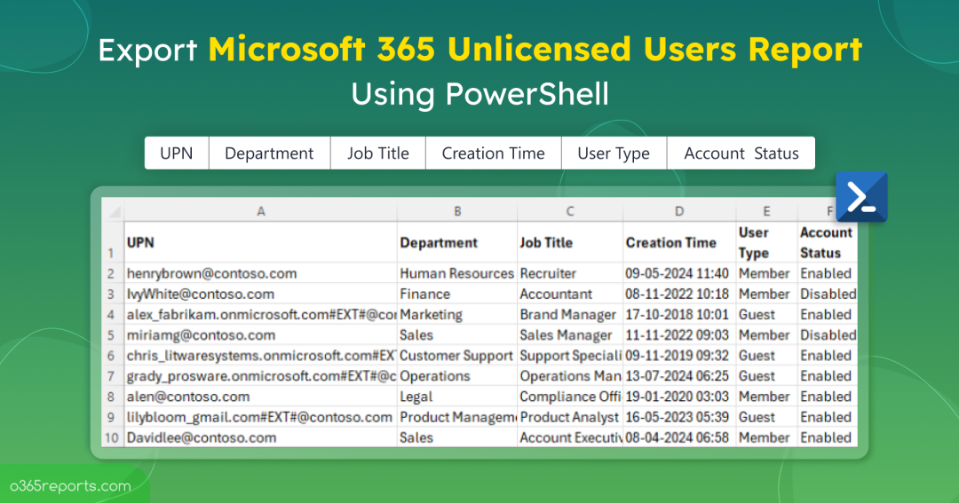This screenshot has height=503, width=959.
Task: Click the Sales Manager job title cell
Action: 570,335
